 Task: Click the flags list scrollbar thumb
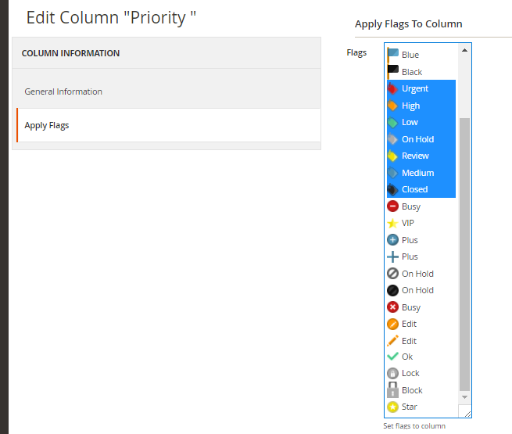(x=465, y=250)
